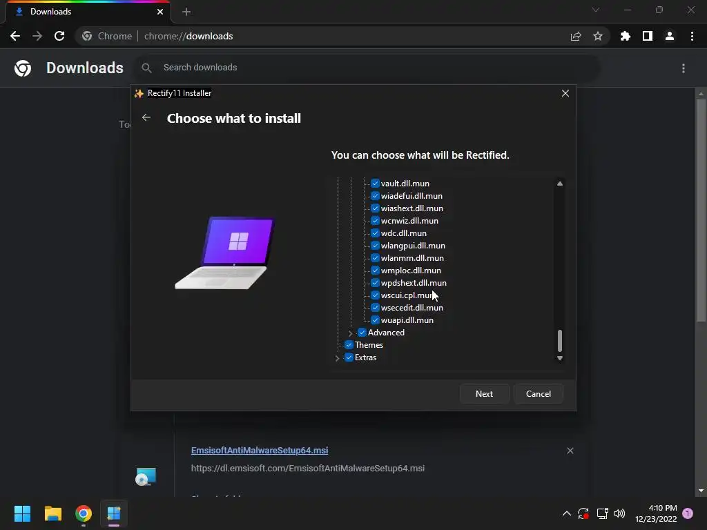Open the taskbar clock and date
The height and width of the screenshot is (530, 707).
[x=656, y=513]
